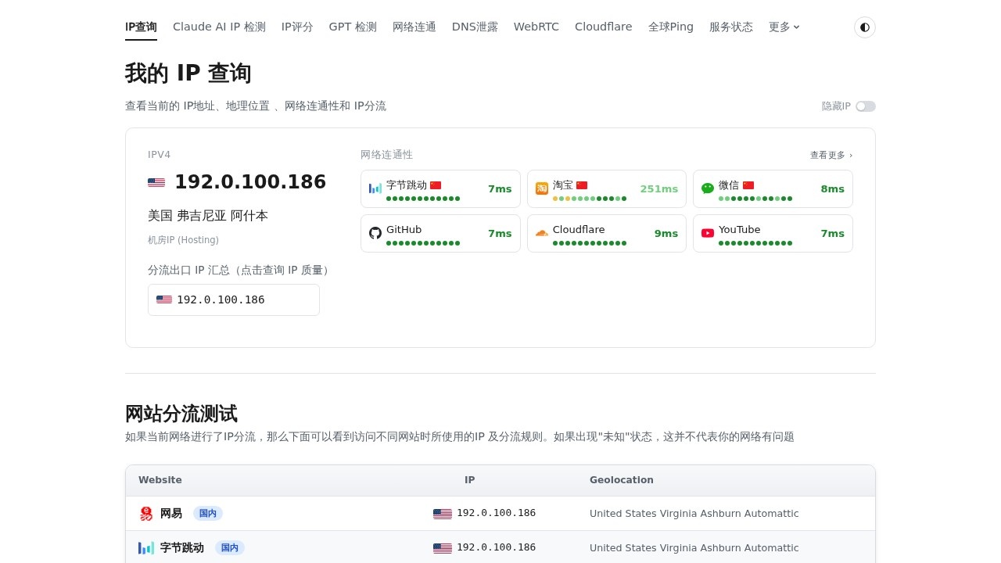Click the 国内 tag in 网易 row
The width and height of the screenshot is (1001, 563).
coord(208,514)
